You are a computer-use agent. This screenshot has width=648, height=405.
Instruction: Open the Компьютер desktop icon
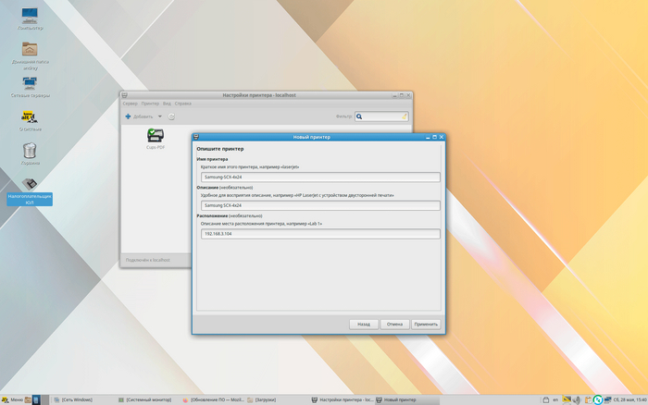[x=30, y=16]
